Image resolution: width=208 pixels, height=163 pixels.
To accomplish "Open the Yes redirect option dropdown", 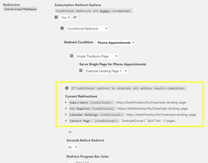I will click(65, 18).
